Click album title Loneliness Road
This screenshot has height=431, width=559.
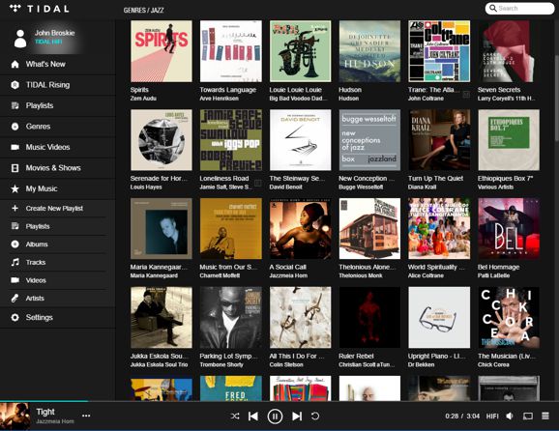coord(224,179)
